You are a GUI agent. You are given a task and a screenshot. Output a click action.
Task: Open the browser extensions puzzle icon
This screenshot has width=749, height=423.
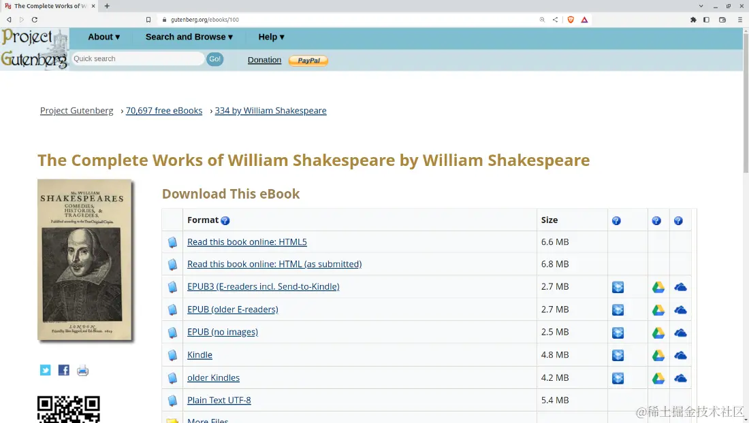point(693,20)
